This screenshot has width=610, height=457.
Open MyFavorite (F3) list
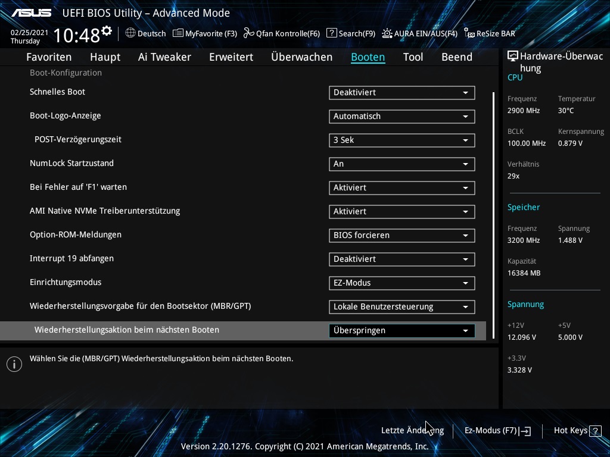[x=205, y=33]
